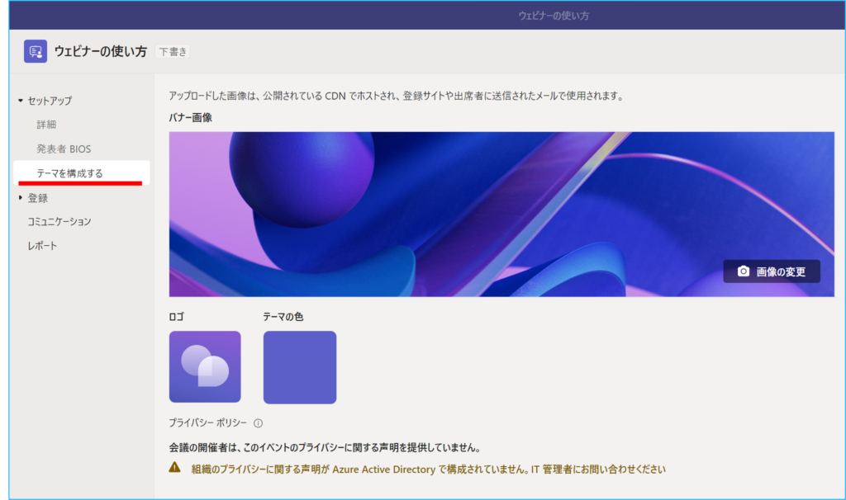Click the バナー画像 heading
Image resolution: width=846 pixels, height=500 pixels.
(190, 118)
